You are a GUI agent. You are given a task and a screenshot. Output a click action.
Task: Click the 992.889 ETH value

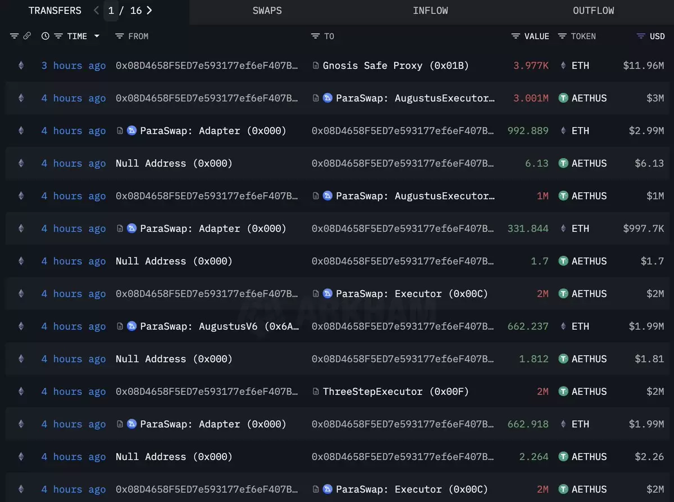[x=528, y=131]
